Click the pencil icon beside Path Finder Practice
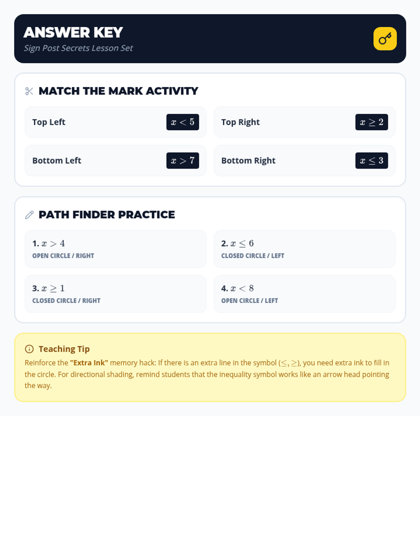Image resolution: width=420 pixels, height=560 pixels. click(x=29, y=215)
